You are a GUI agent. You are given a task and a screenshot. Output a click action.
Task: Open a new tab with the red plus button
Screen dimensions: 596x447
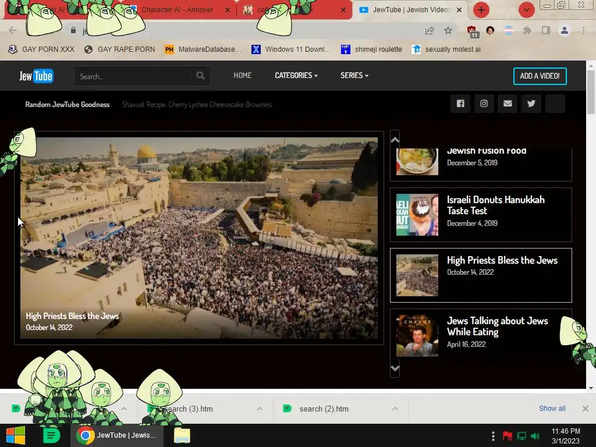pyautogui.click(x=481, y=10)
